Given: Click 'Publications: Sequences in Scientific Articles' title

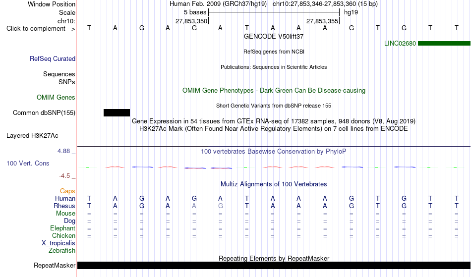Looking at the screenshot, I should [x=274, y=67].
